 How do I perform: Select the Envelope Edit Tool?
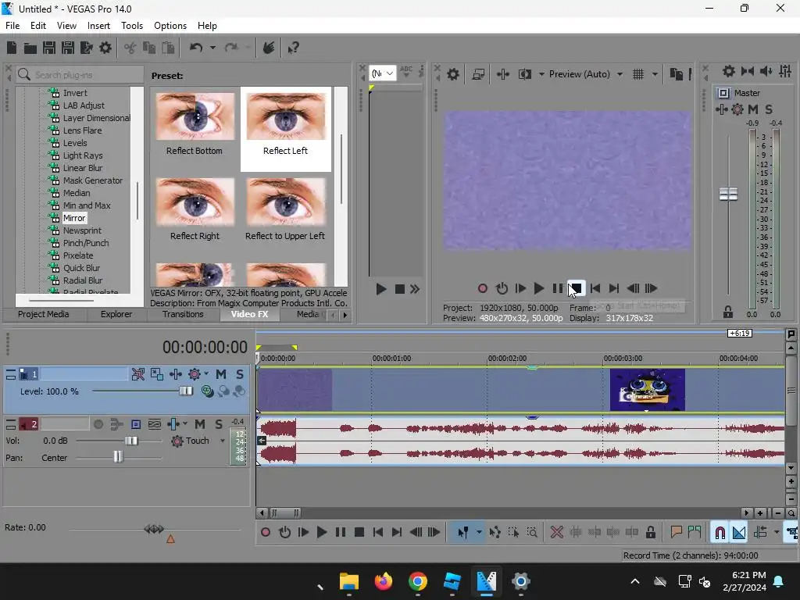coord(495,533)
